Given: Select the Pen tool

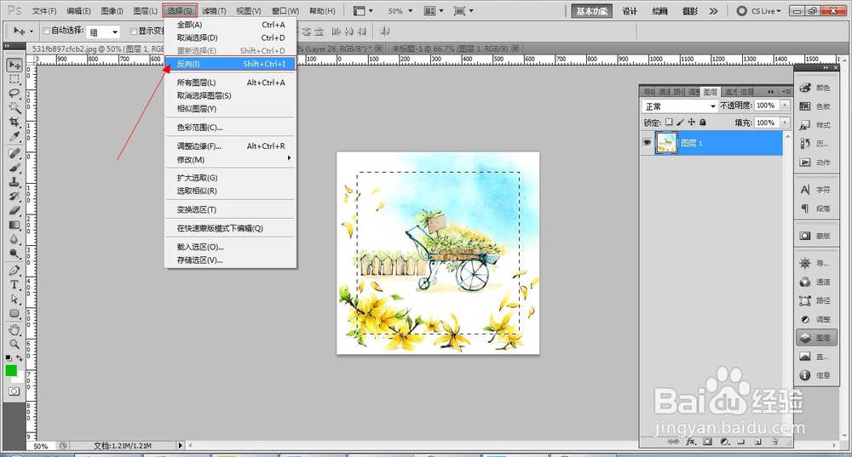Looking at the screenshot, I should (x=14, y=271).
